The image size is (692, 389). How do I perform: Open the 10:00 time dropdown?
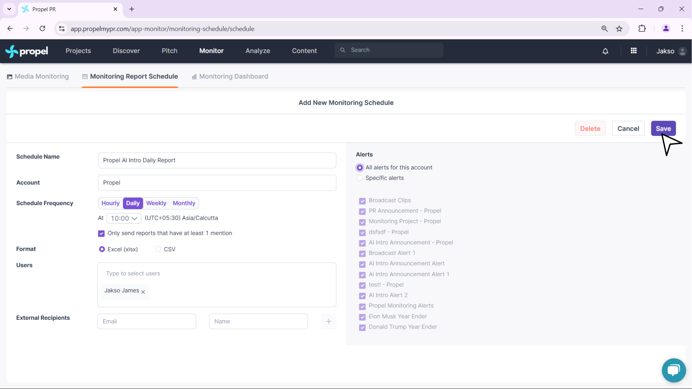(x=124, y=218)
